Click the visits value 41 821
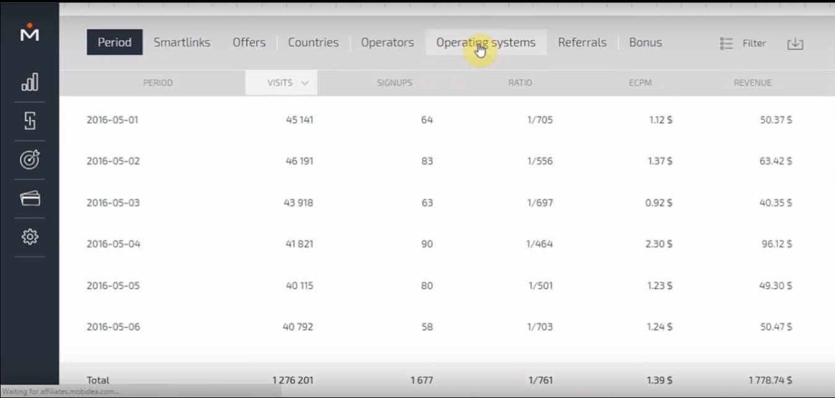 point(300,244)
